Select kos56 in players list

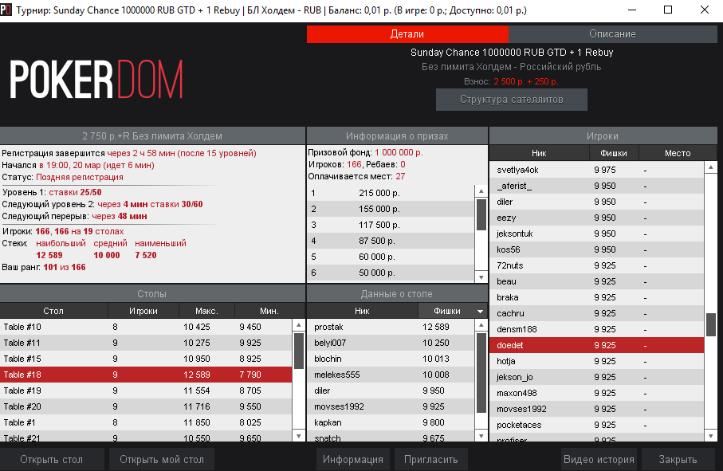pos(597,249)
